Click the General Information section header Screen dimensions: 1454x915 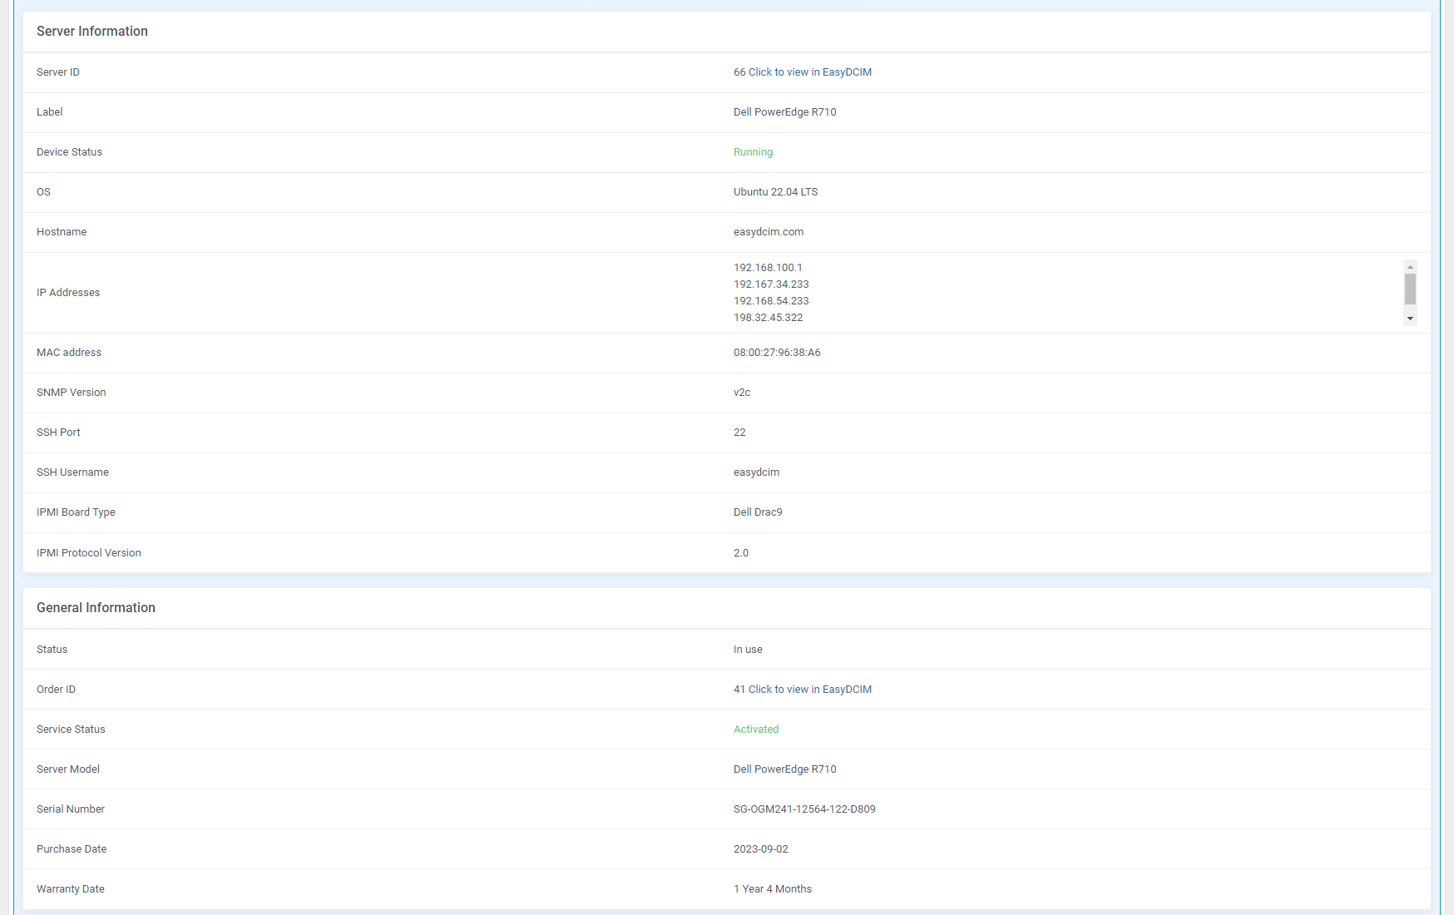click(96, 608)
